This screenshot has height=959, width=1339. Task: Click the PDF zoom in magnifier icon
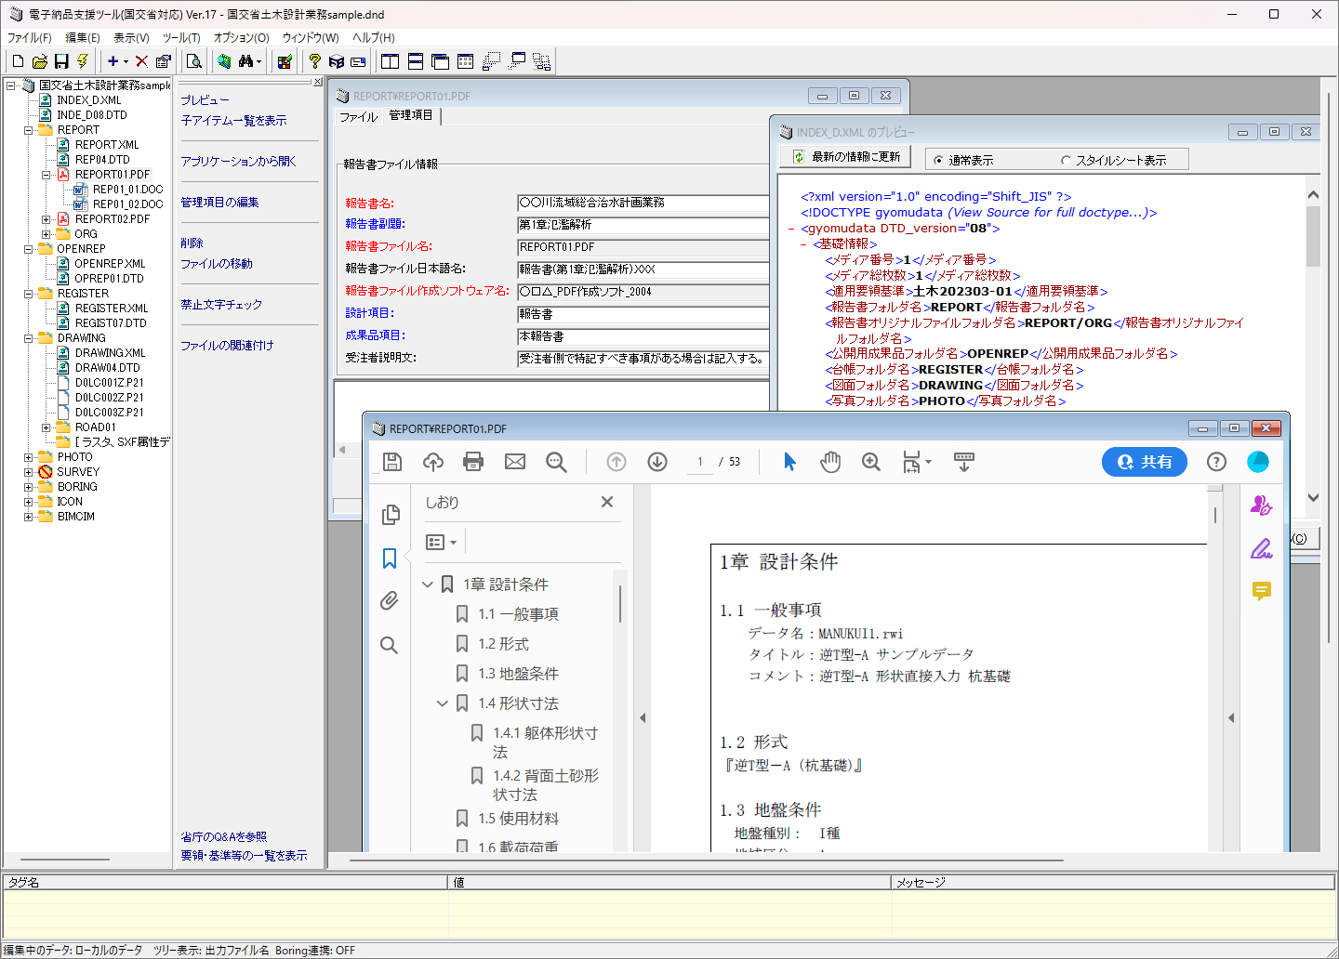tap(871, 462)
